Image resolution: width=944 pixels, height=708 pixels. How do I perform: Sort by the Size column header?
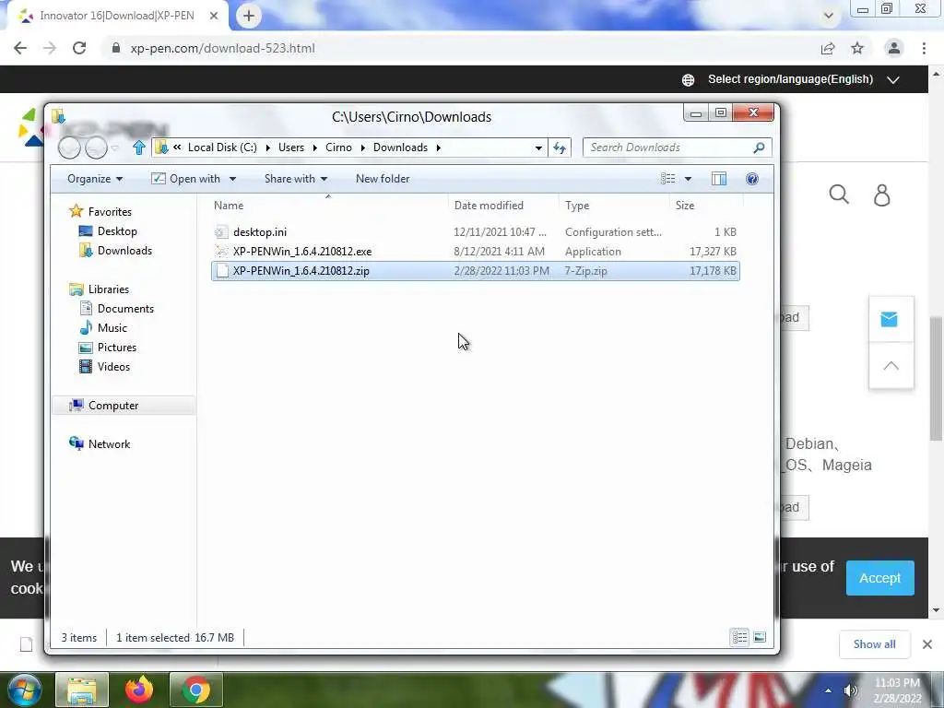click(x=705, y=206)
